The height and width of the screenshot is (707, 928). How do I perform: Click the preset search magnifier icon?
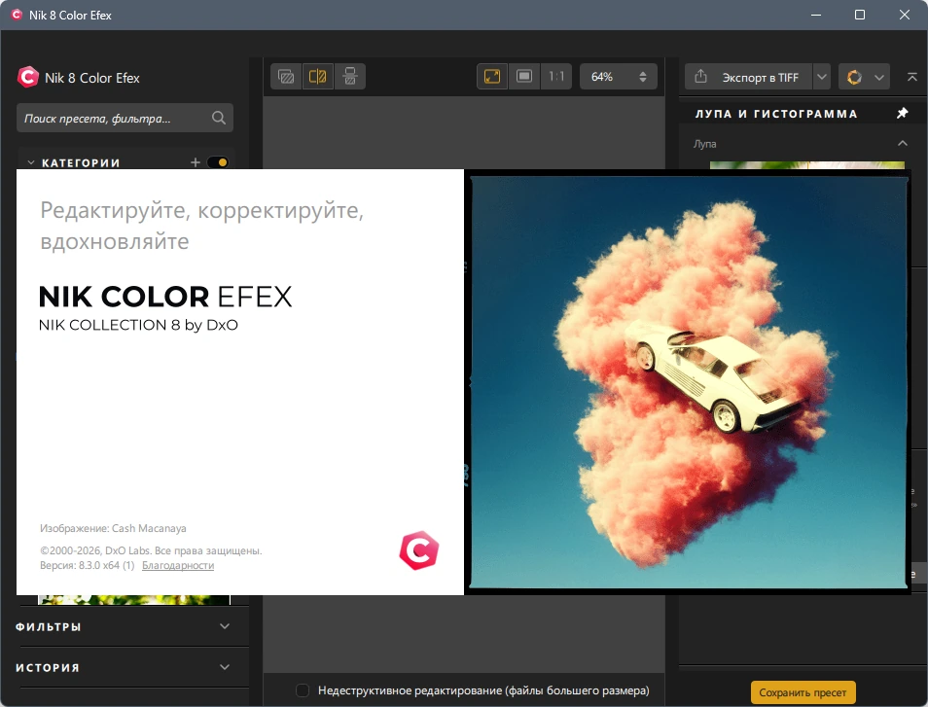pyautogui.click(x=219, y=118)
